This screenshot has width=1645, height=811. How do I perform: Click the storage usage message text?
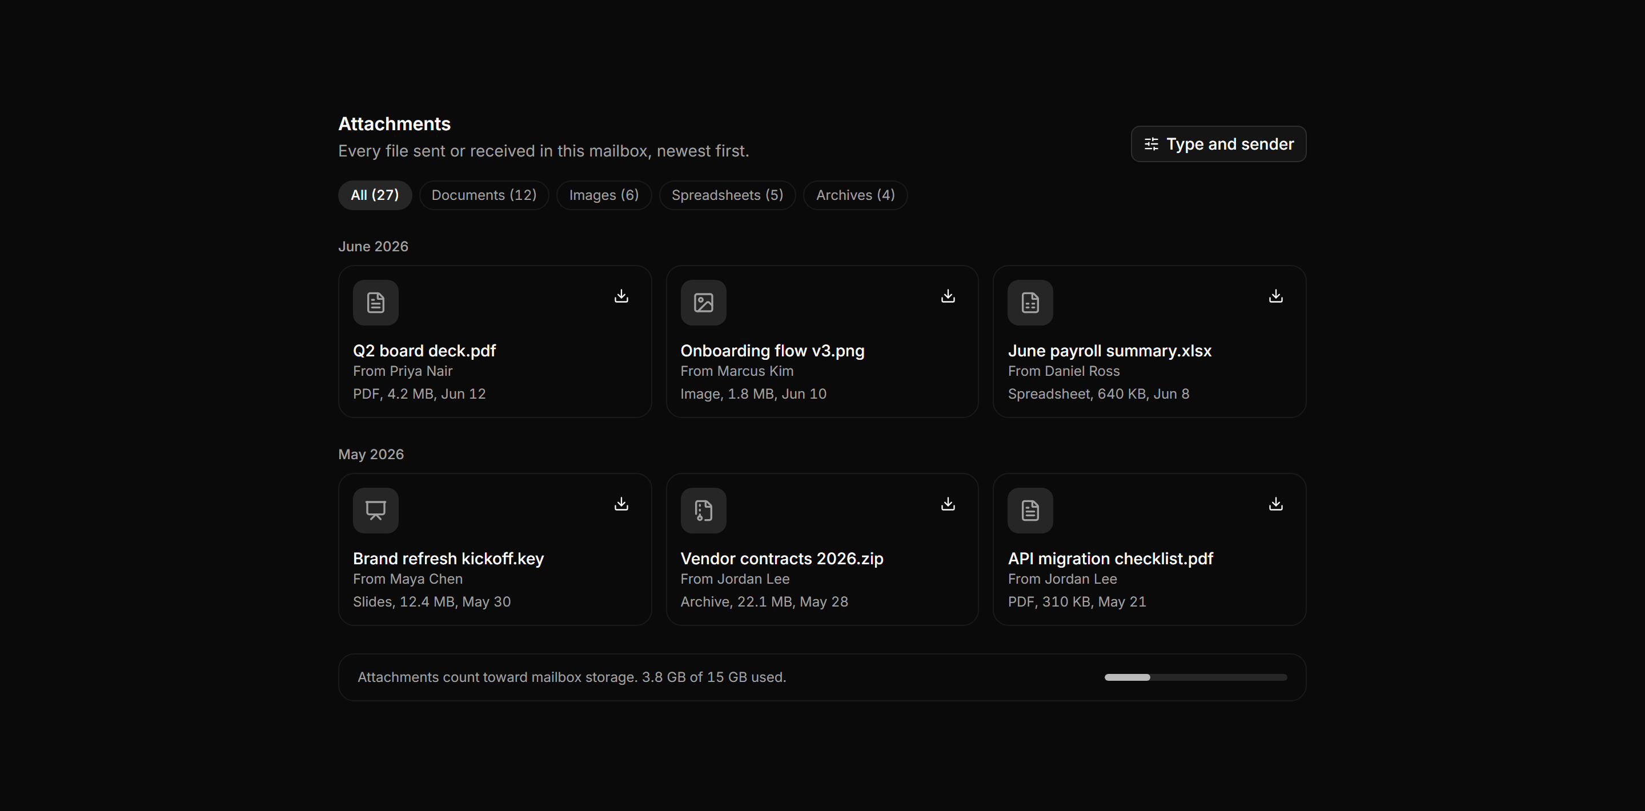[572, 677]
